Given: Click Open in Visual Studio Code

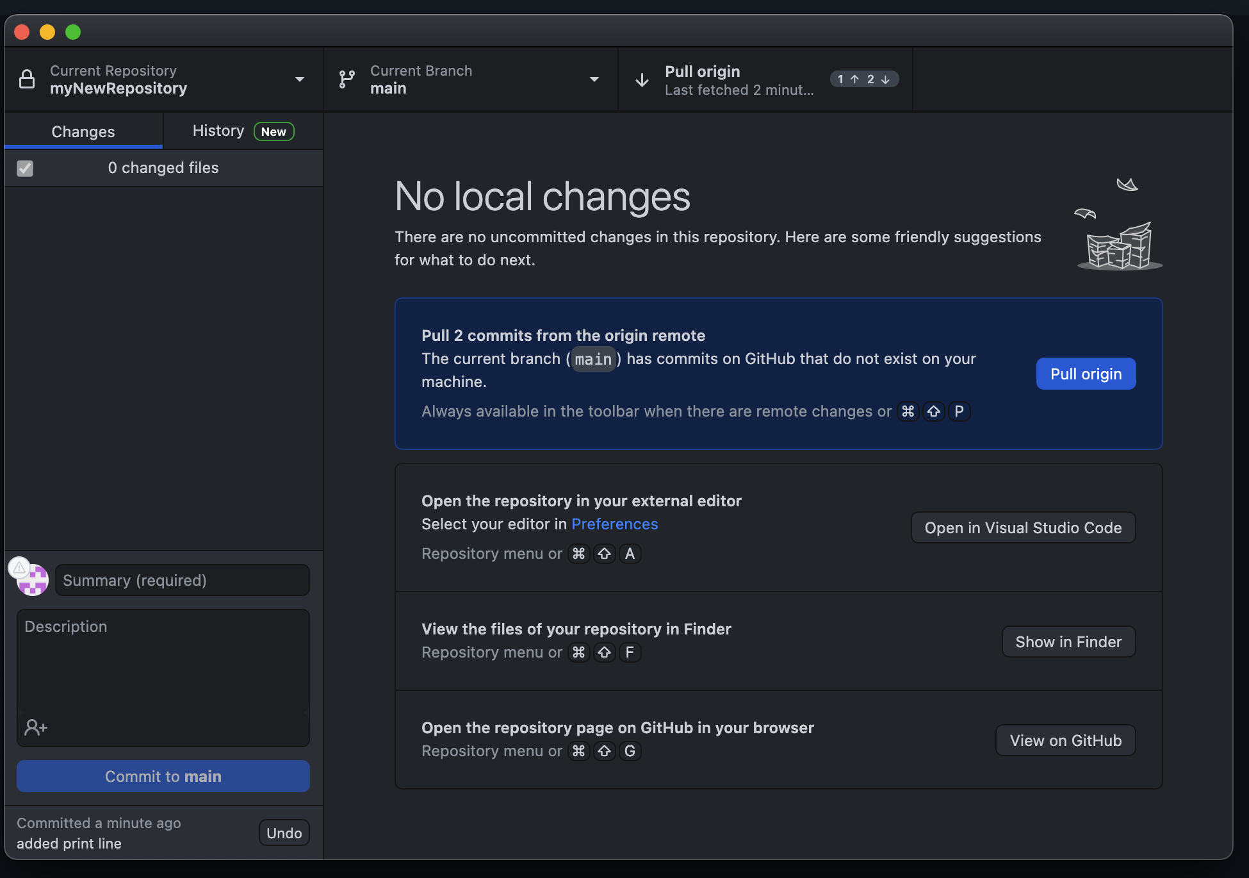Looking at the screenshot, I should click(1023, 527).
